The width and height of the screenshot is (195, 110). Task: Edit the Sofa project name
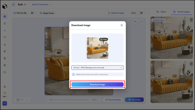point(25,4)
